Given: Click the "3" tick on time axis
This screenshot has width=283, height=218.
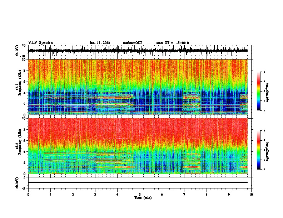Looking at the screenshot, I should coord(95,194).
